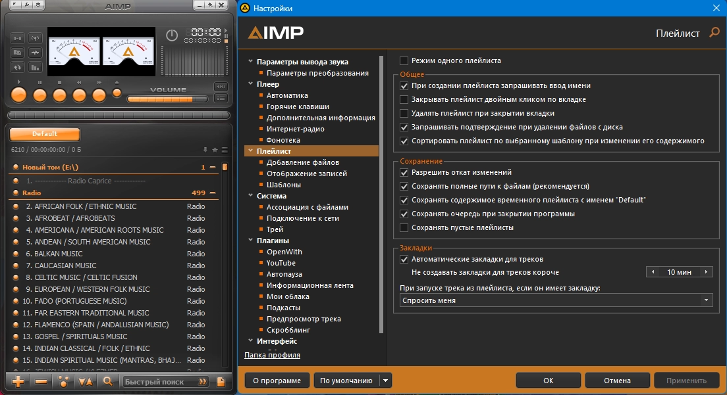The width and height of the screenshot is (727, 395).
Task: Open 'Шаблоны' settings page
Action: [x=283, y=185]
